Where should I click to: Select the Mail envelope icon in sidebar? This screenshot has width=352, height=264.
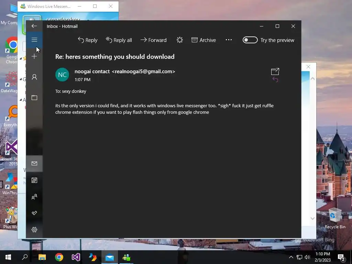(x=34, y=163)
